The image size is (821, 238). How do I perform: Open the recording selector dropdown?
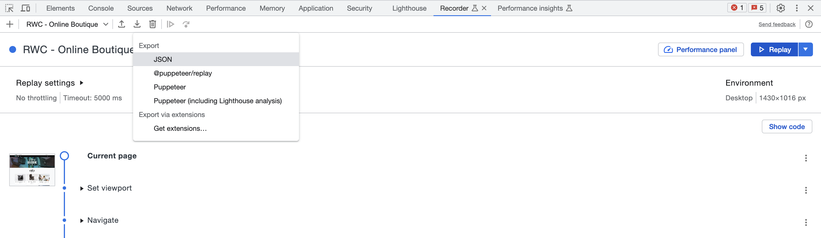[67, 24]
